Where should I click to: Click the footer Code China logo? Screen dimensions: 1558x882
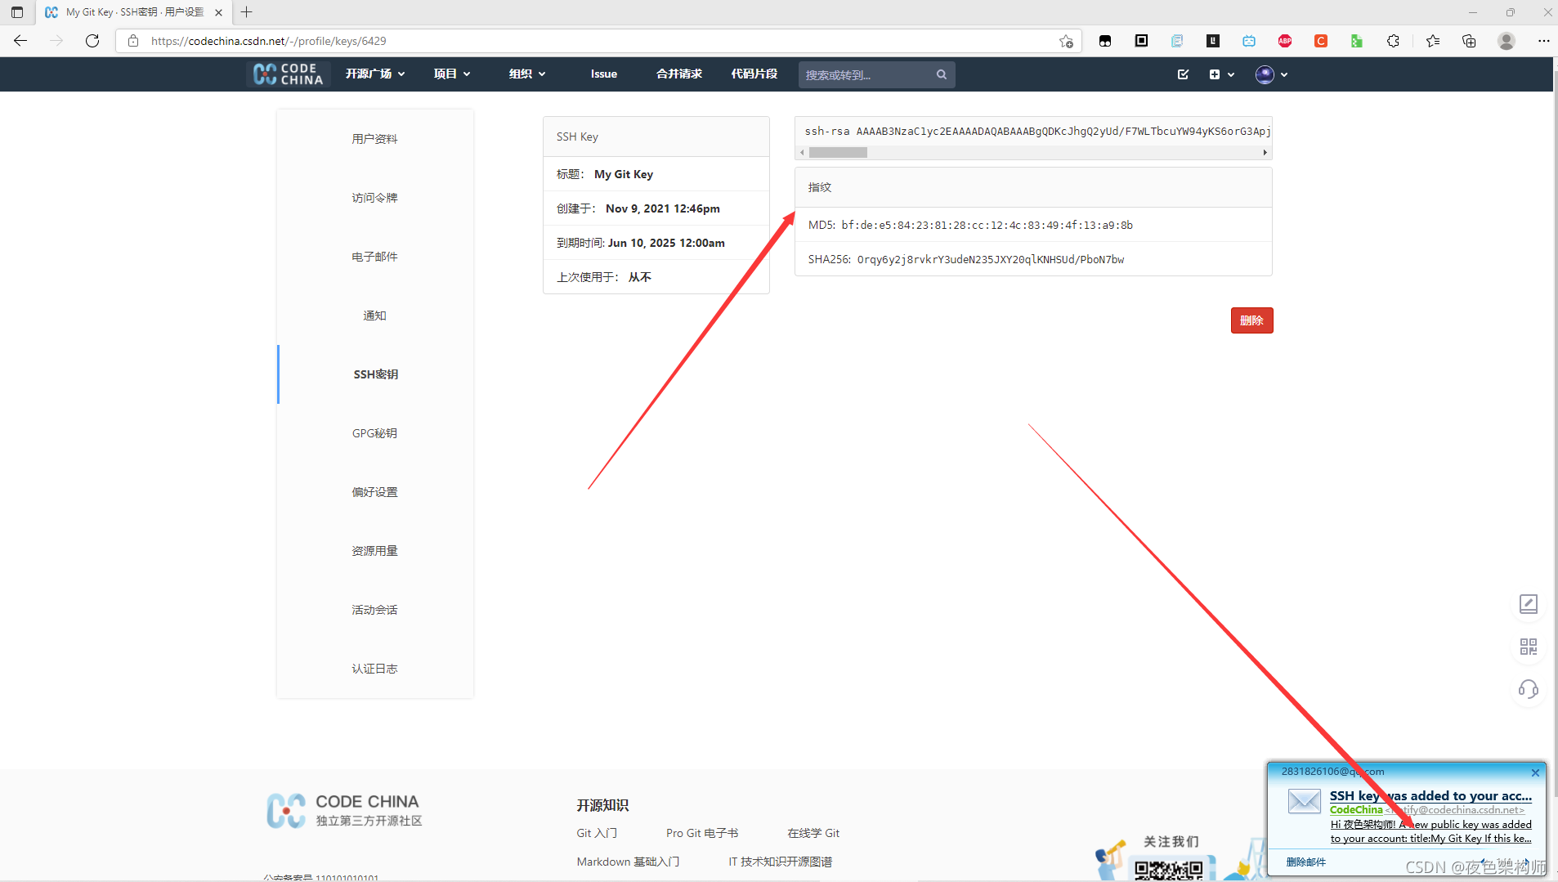click(x=344, y=810)
